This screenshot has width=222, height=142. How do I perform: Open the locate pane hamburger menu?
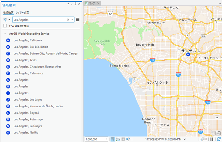point(78,20)
